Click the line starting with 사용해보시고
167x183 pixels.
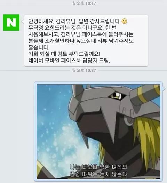[x=81, y=34]
